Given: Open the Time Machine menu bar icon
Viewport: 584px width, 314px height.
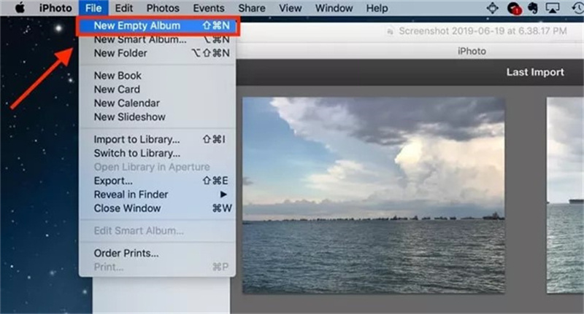Looking at the screenshot, I should click(x=577, y=8).
